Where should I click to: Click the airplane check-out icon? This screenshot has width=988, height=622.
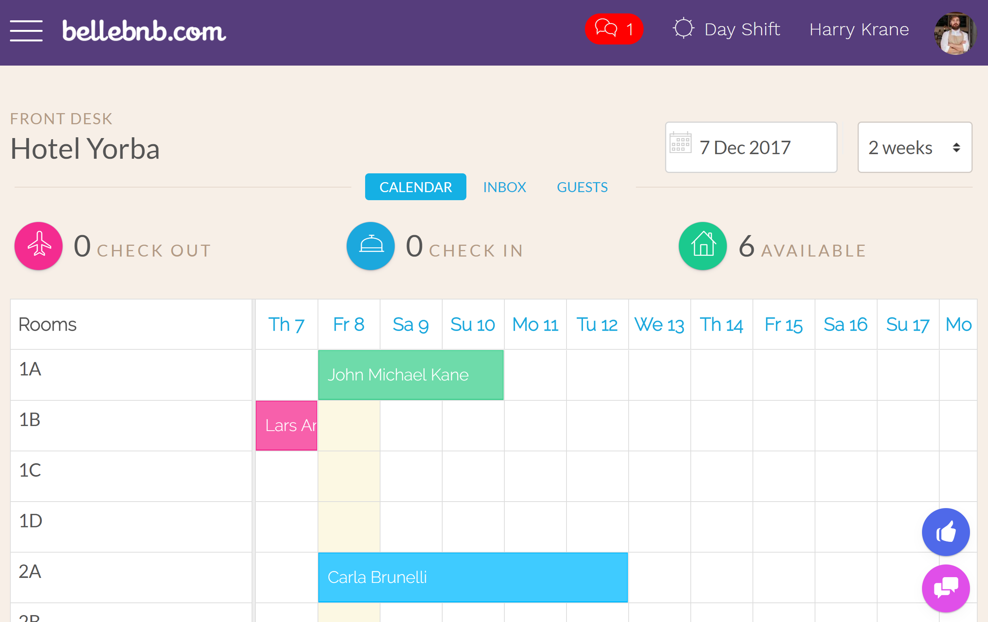click(38, 246)
